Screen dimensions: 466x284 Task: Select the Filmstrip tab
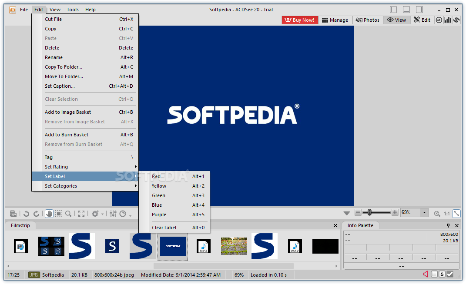point(20,225)
